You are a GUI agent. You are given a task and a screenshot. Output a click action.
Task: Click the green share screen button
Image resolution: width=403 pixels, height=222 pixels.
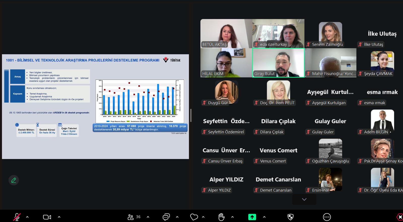(252, 217)
